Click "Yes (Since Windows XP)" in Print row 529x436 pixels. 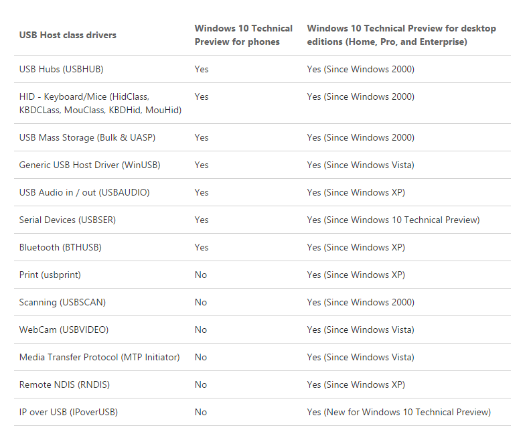(356, 275)
